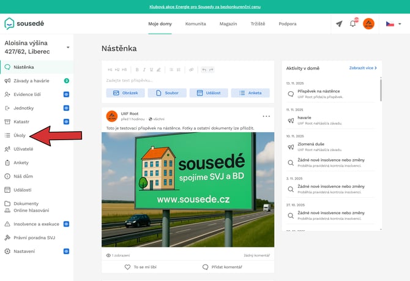Toggle bold formatting in post editor
This screenshot has width=410, height=281.
[x=136, y=70]
